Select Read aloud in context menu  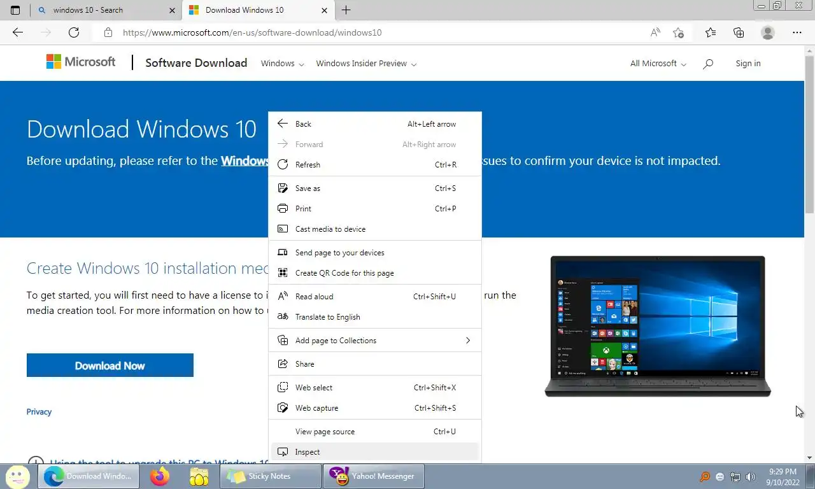pyautogui.click(x=375, y=297)
